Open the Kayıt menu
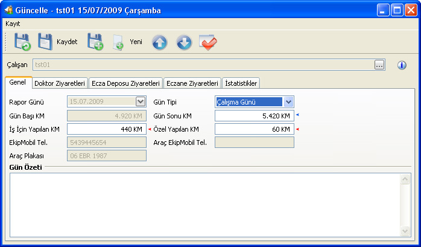421x247 pixels. (x=13, y=23)
